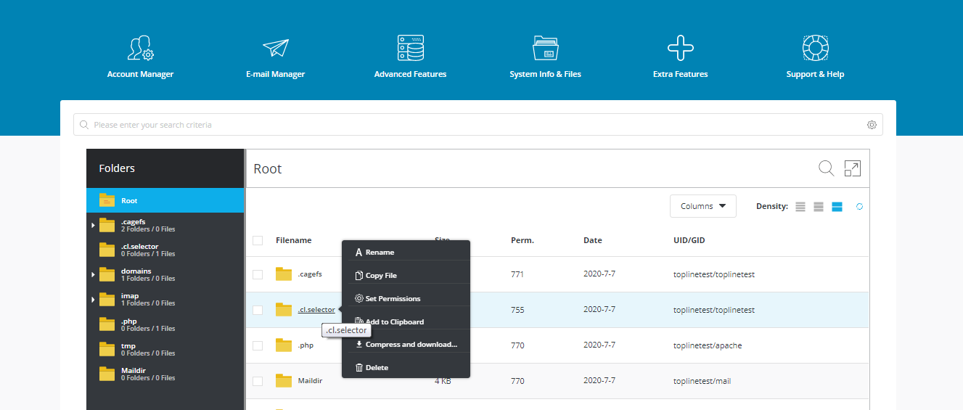The height and width of the screenshot is (410, 963).
Task: Click the .cl.selector folder icon in file list
Action: [283, 310]
